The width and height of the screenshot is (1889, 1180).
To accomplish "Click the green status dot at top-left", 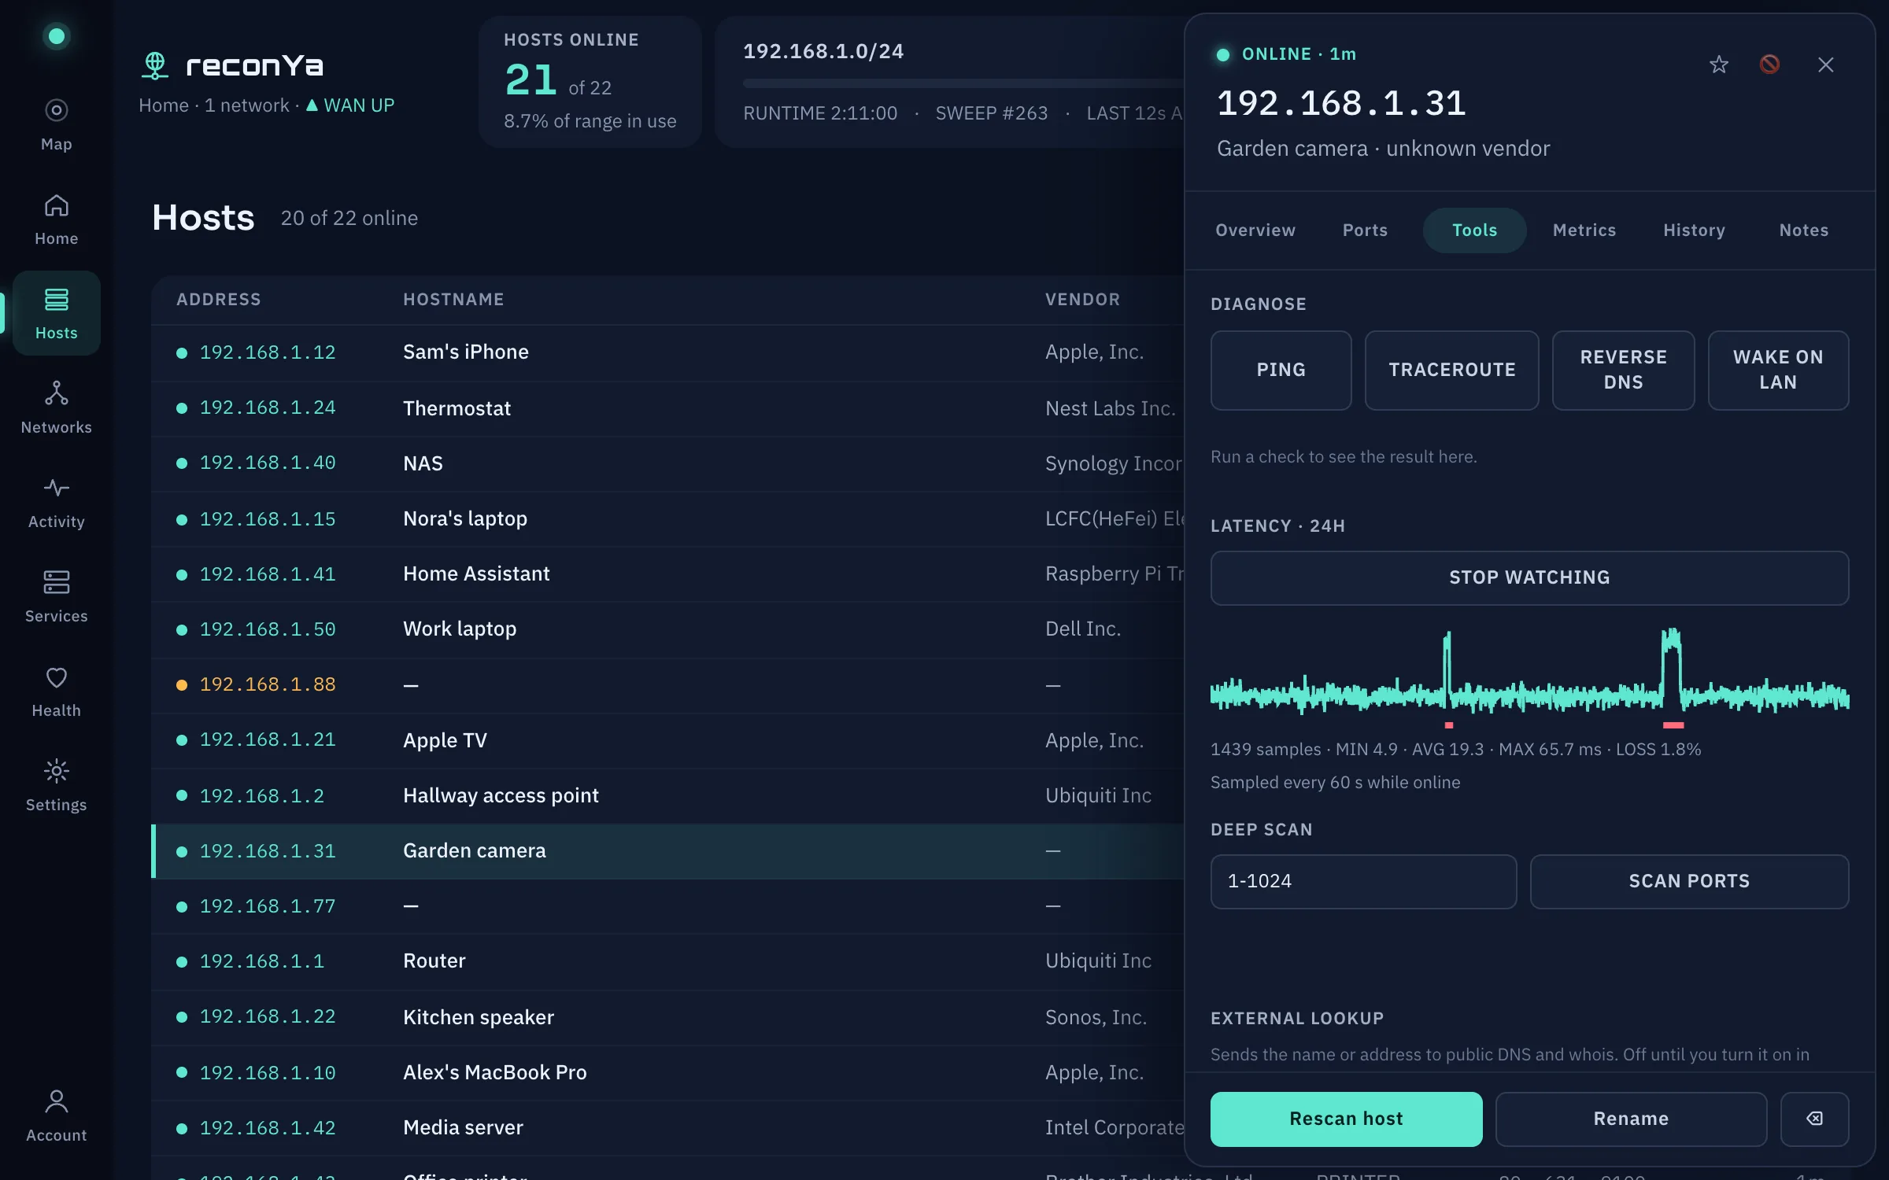I will [57, 36].
